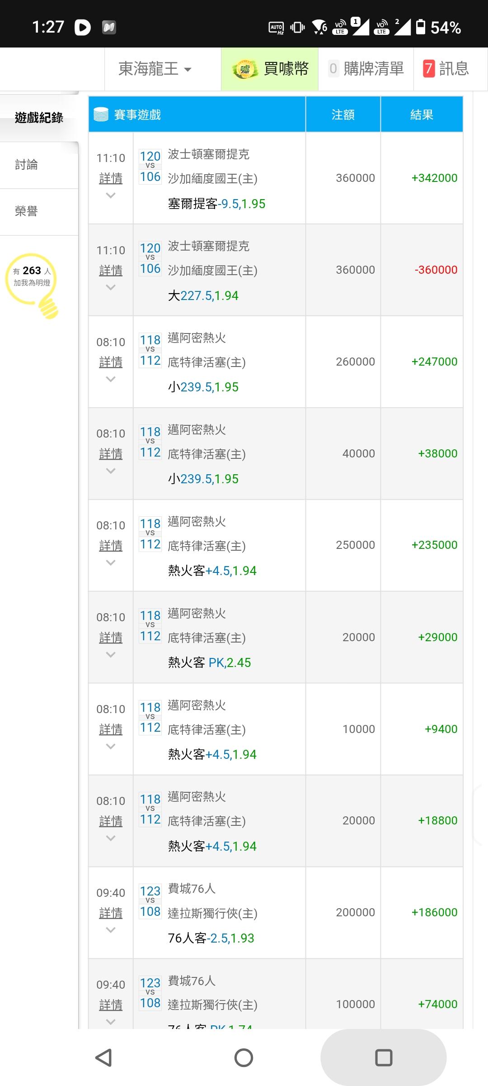Switch to the 討論 tab
The height and width of the screenshot is (1086, 488).
26,165
